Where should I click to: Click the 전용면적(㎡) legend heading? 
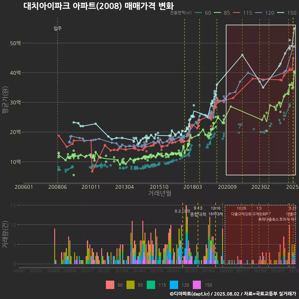pyautogui.click(x=181, y=13)
